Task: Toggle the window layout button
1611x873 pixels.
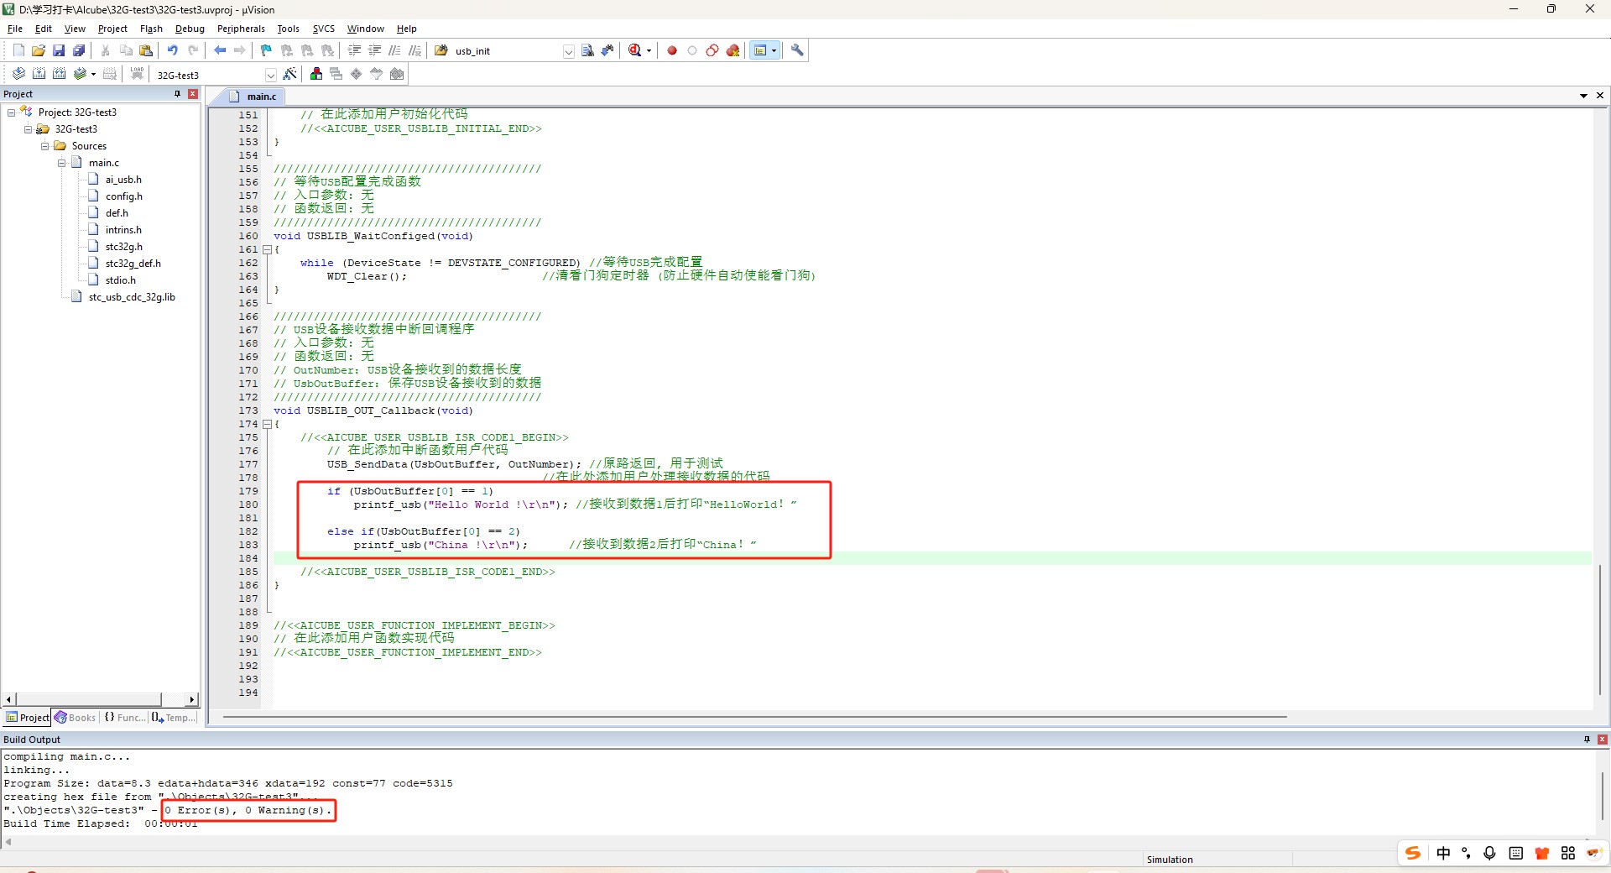Action: 760,50
